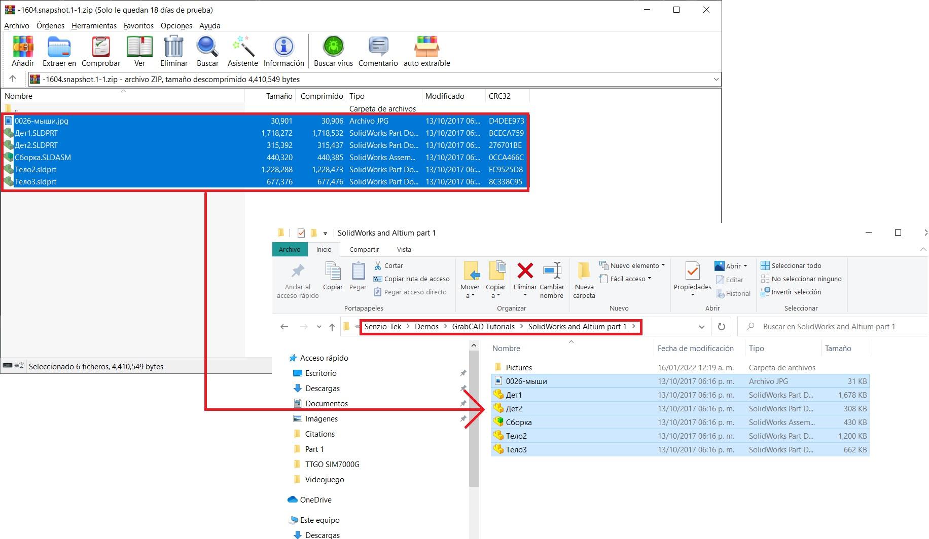Click Historial in Abrir group
The image size is (929, 539).
[733, 293]
